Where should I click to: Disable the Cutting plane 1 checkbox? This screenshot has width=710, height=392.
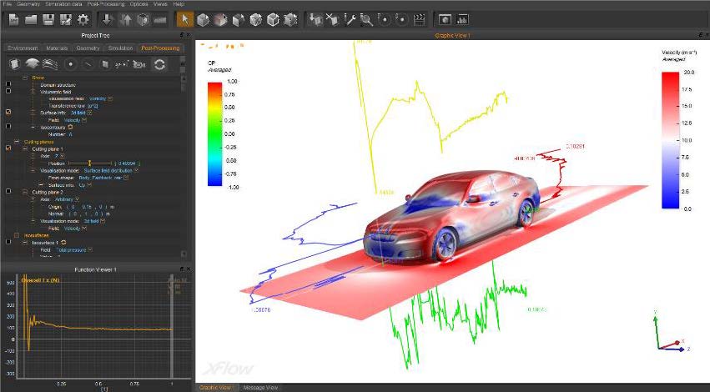(x=8, y=148)
